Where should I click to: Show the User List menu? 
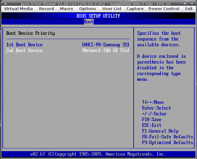tap(112, 9)
